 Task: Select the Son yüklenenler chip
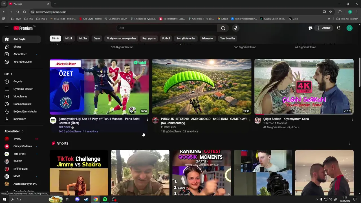click(186, 38)
